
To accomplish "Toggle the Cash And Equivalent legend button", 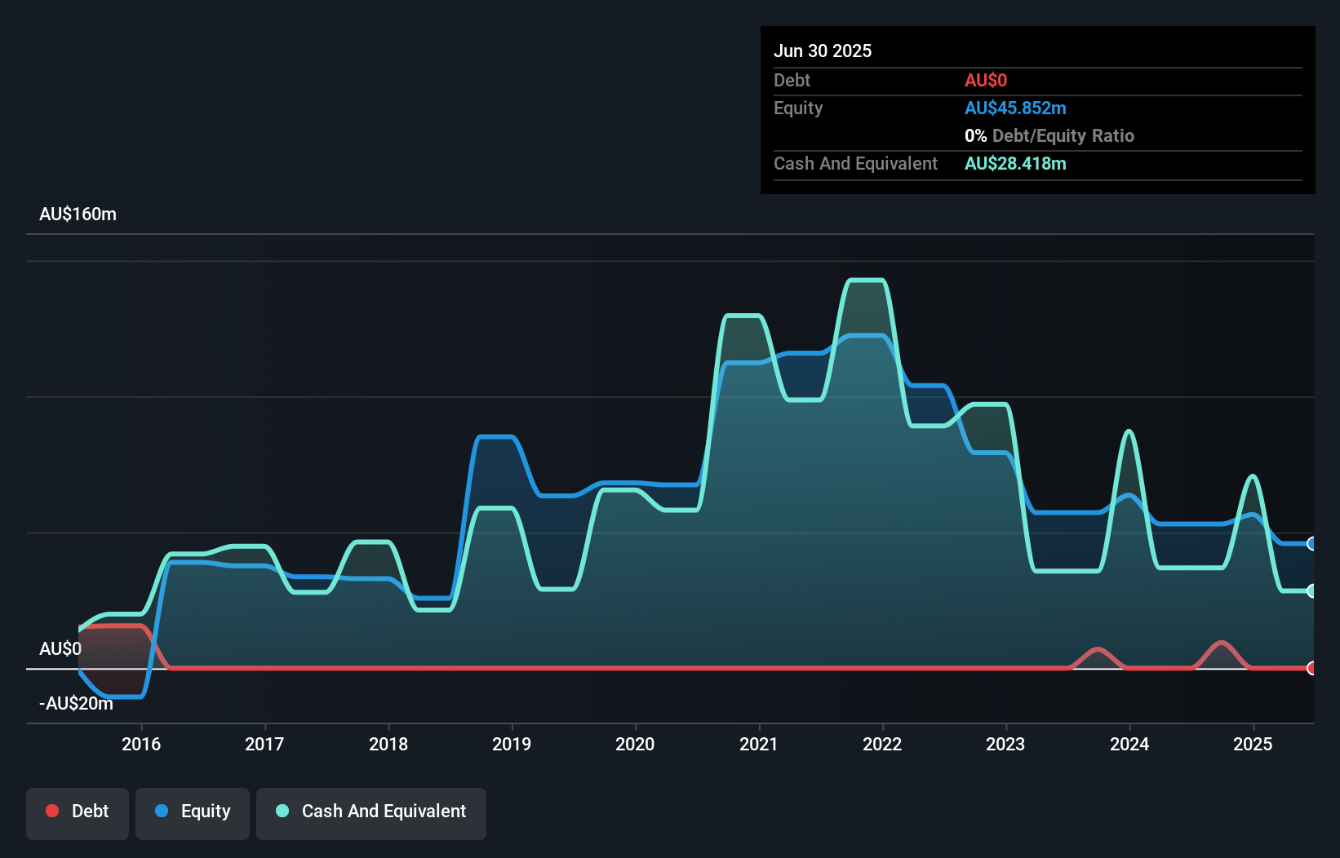I will (x=370, y=813).
